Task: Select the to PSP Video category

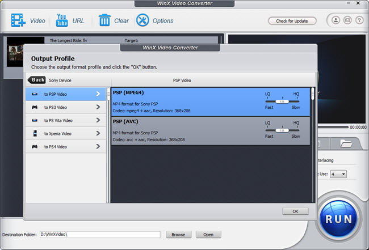Action: click(x=66, y=94)
